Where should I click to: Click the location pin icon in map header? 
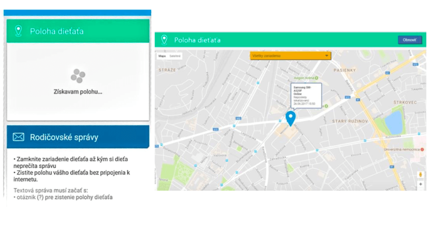tap(164, 40)
